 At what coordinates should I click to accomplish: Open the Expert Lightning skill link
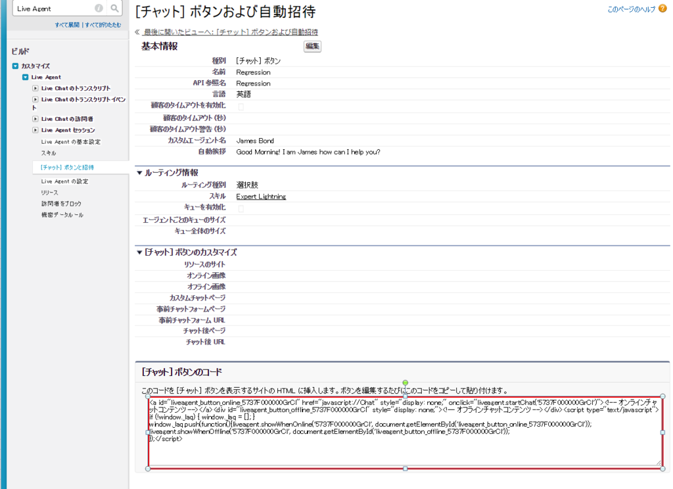(261, 197)
